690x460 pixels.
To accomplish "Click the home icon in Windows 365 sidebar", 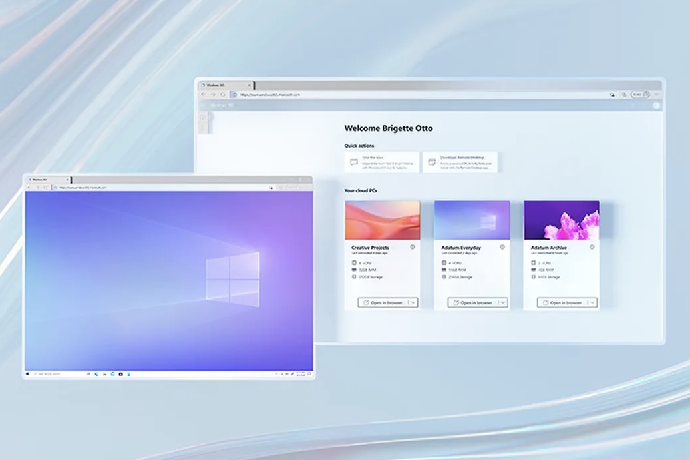I will (x=203, y=118).
